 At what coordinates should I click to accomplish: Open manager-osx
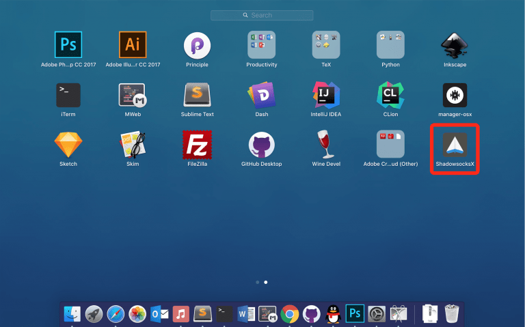tap(455, 96)
